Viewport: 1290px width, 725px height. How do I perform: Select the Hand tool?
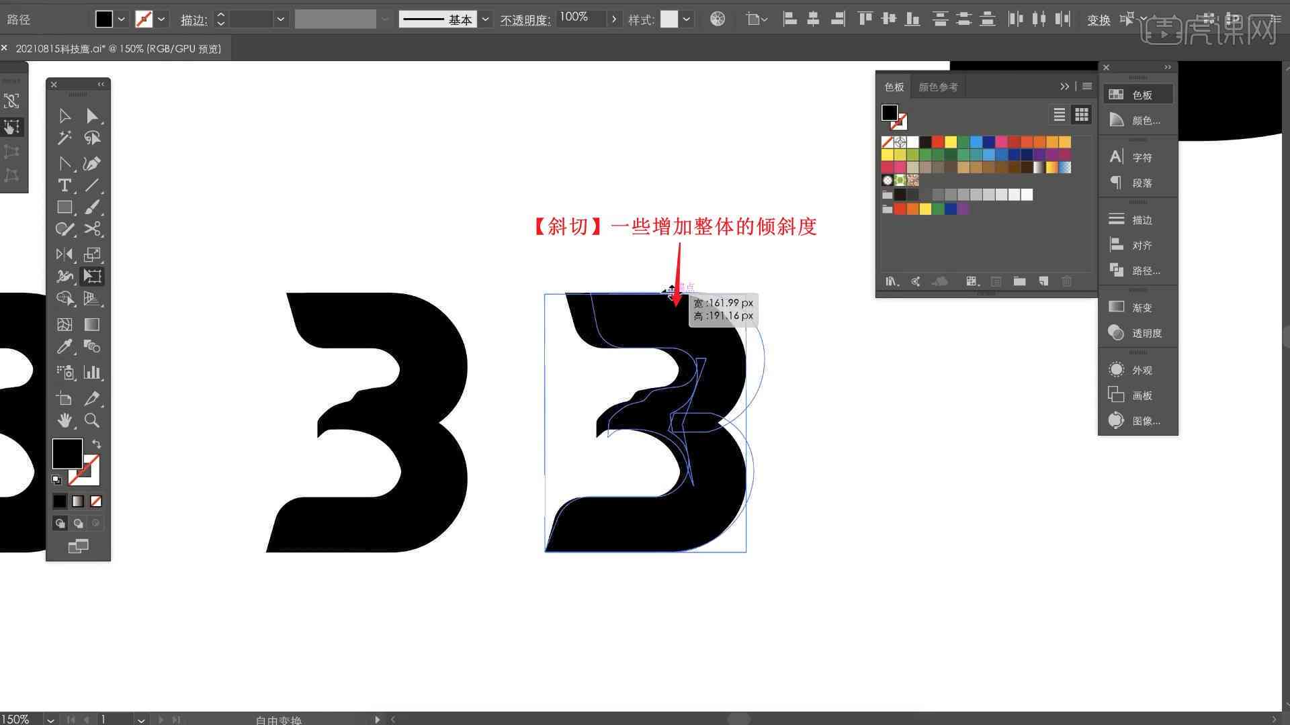(64, 421)
